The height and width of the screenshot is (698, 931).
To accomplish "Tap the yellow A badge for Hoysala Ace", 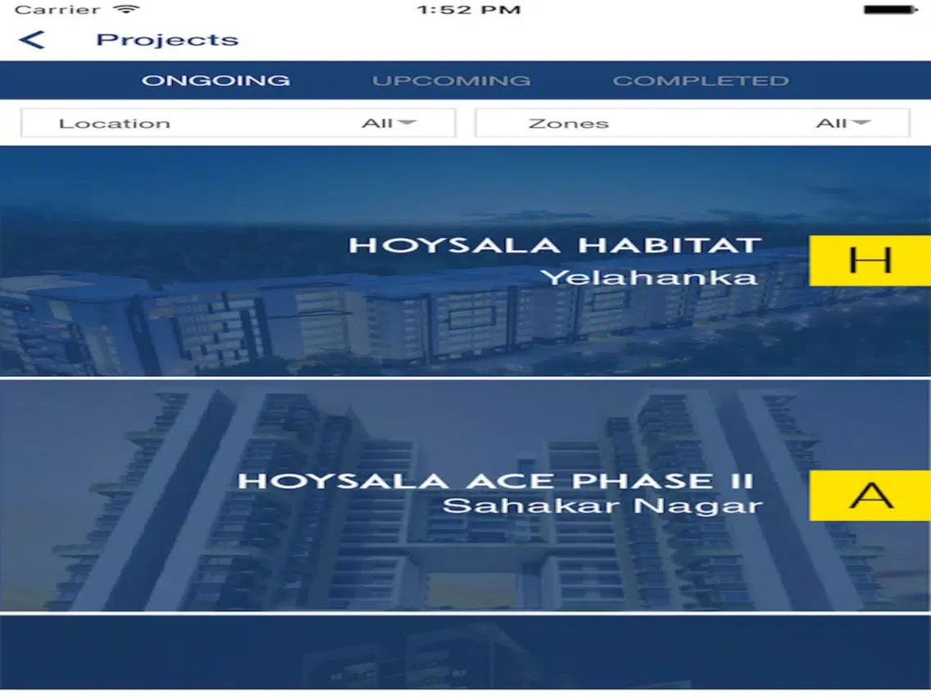I will click(870, 495).
